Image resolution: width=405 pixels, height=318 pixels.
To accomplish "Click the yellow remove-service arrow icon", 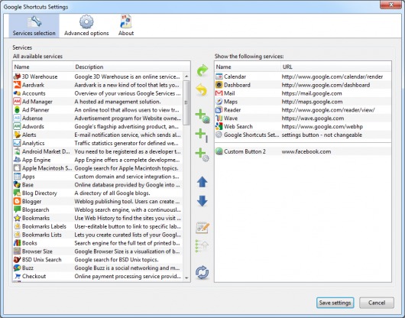I will 202,89.
